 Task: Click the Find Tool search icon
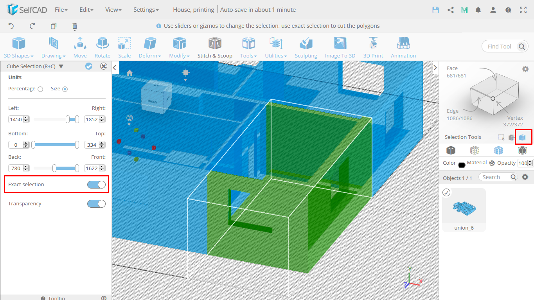[x=522, y=47]
